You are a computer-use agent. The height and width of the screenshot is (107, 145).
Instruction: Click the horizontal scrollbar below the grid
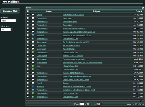click(x=85, y=101)
